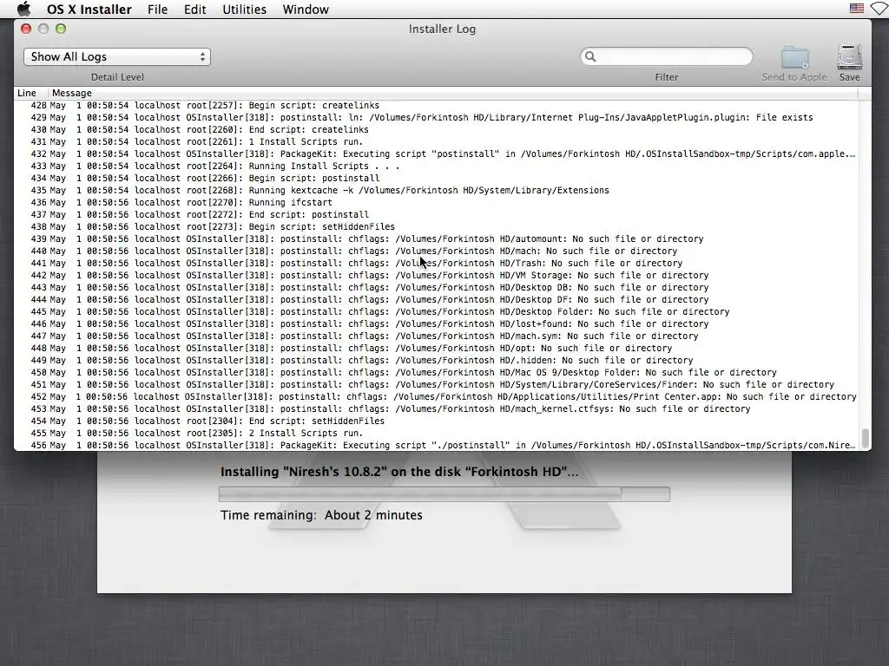
Task: Select line 428 Begin script: createlinks
Action: tap(437, 105)
